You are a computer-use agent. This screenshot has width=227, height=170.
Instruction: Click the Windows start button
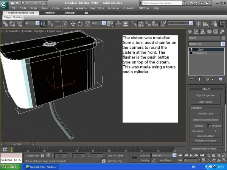coord(11,167)
